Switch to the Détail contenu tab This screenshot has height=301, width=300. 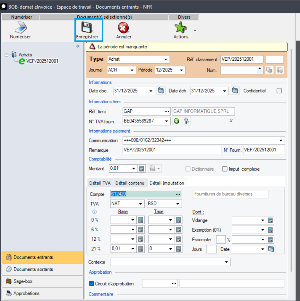(x=130, y=183)
